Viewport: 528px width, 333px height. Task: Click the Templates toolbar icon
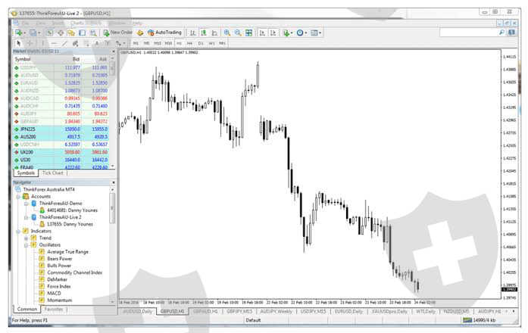point(314,33)
